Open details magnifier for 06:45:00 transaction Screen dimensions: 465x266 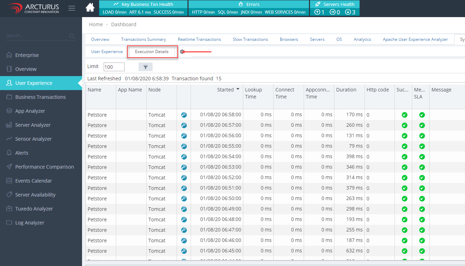click(x=184, y=251)
